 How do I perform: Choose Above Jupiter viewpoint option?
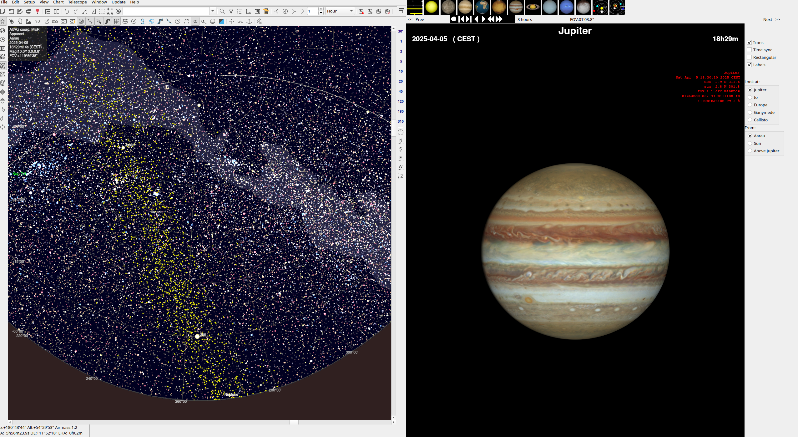(x=750, y=151)
